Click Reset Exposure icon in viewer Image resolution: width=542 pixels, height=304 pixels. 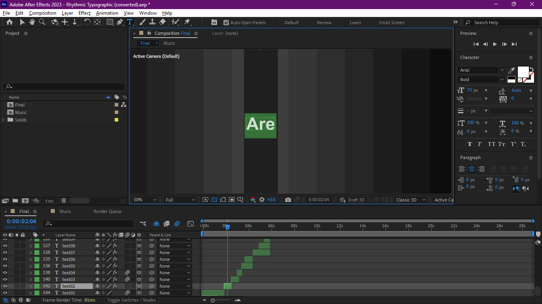click(262, 200)
